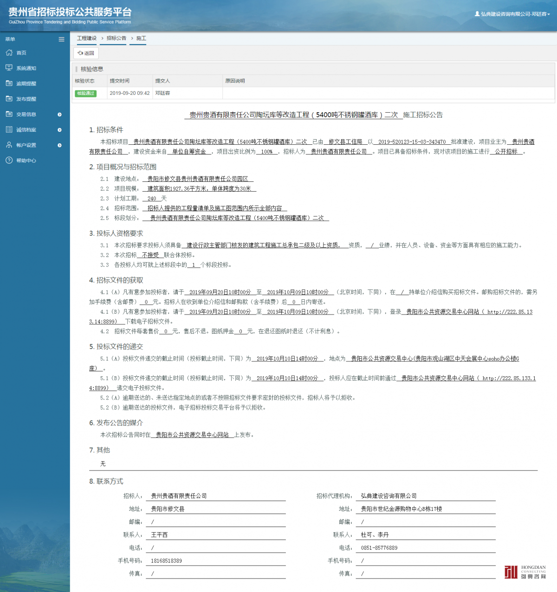
Task: Open the 发布提醒 publish reminder panel
Action: [x=8, y=98]
